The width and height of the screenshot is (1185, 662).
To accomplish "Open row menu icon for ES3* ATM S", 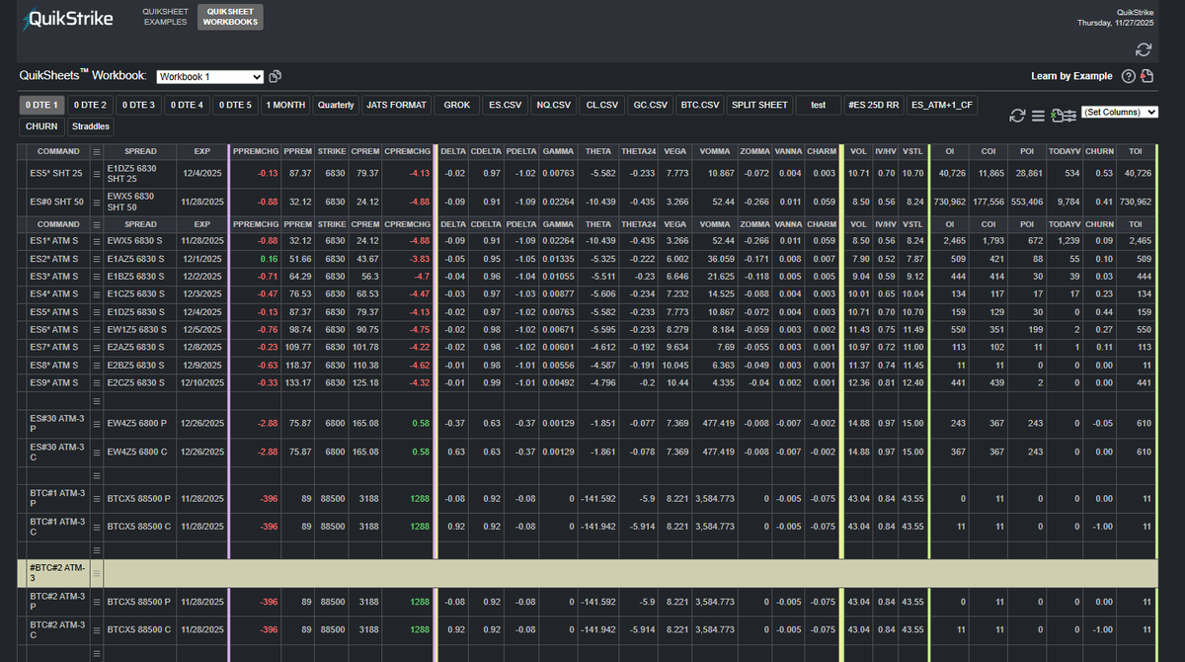I will click(x=97, y=276).
